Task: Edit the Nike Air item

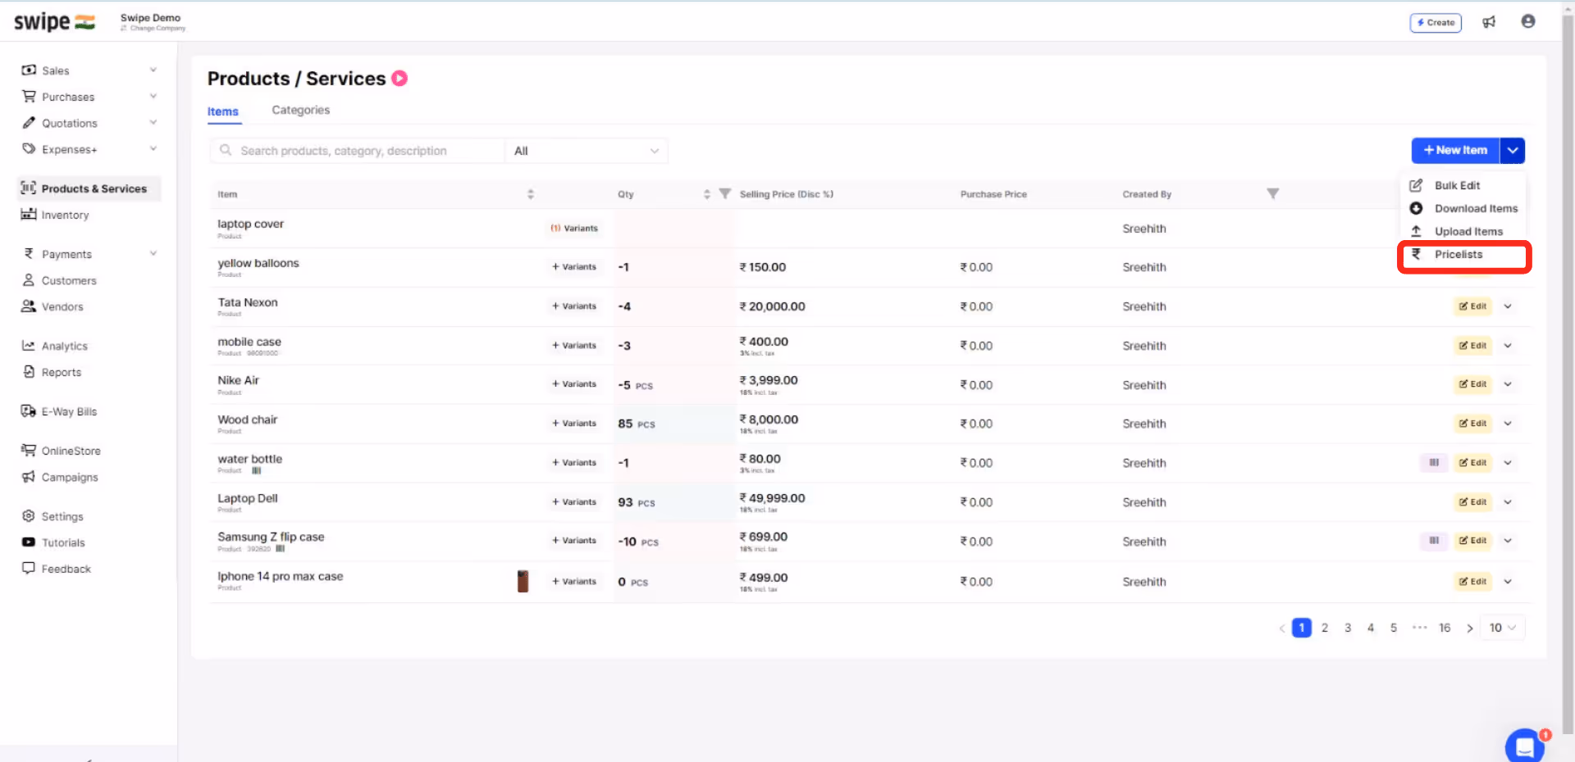Action: coord(1473,384)
